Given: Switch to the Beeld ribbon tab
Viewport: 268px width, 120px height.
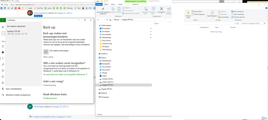Looking at the screenshot, I should click(120, 4).
